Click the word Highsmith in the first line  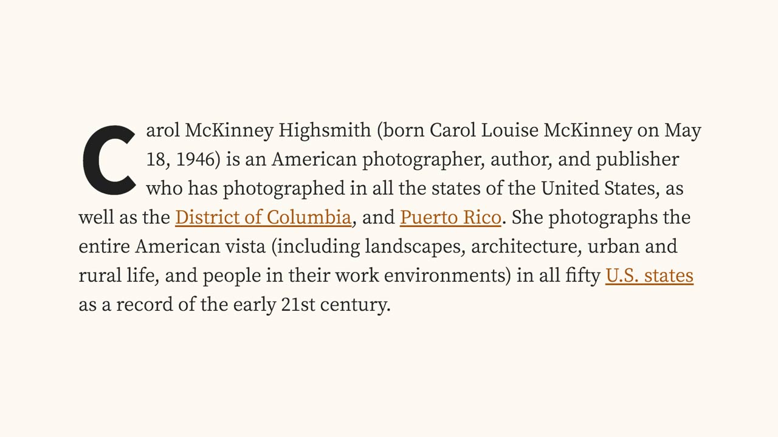coord(325,130)
